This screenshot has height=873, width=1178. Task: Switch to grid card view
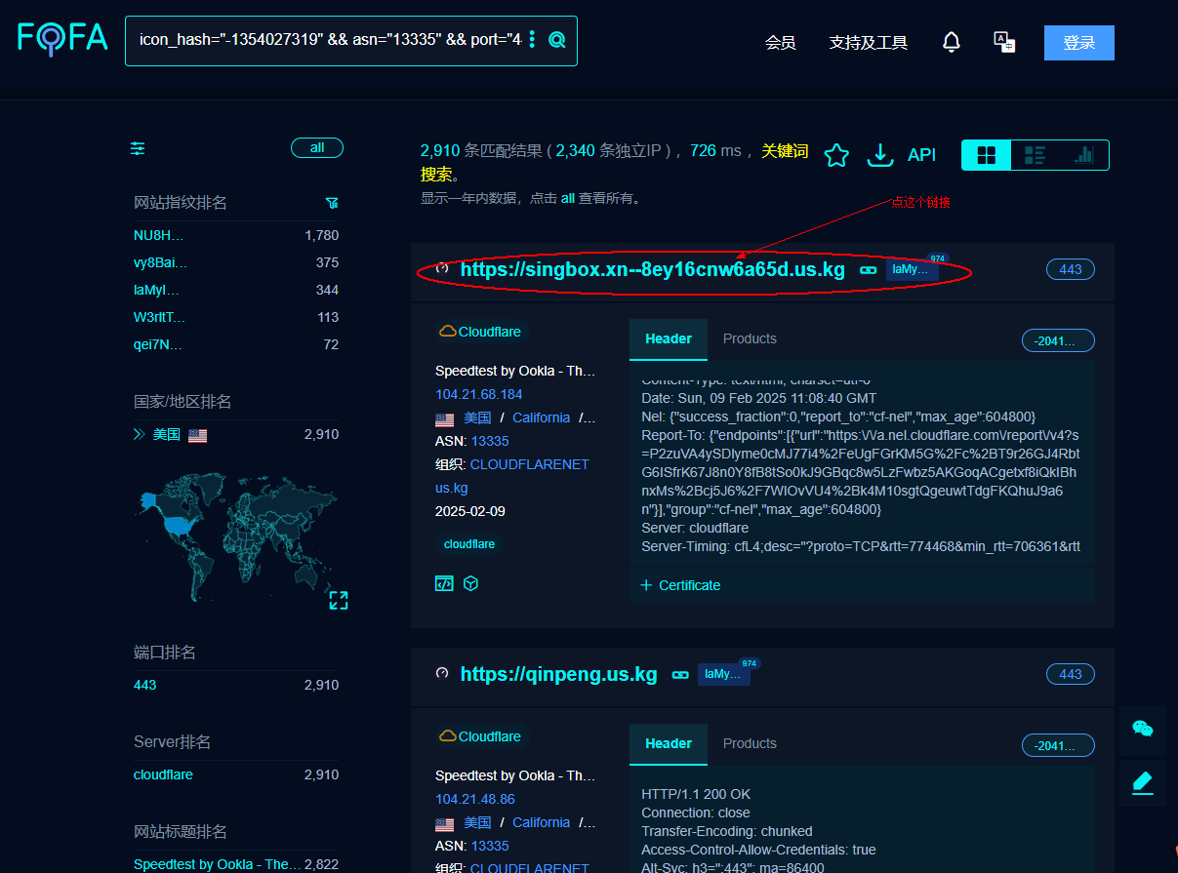click(x=987, y=155)
